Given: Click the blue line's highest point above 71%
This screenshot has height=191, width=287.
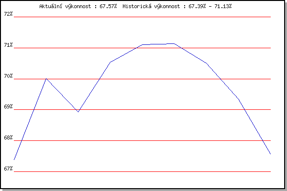Looking at the screenshot, I should pos(174,43).
